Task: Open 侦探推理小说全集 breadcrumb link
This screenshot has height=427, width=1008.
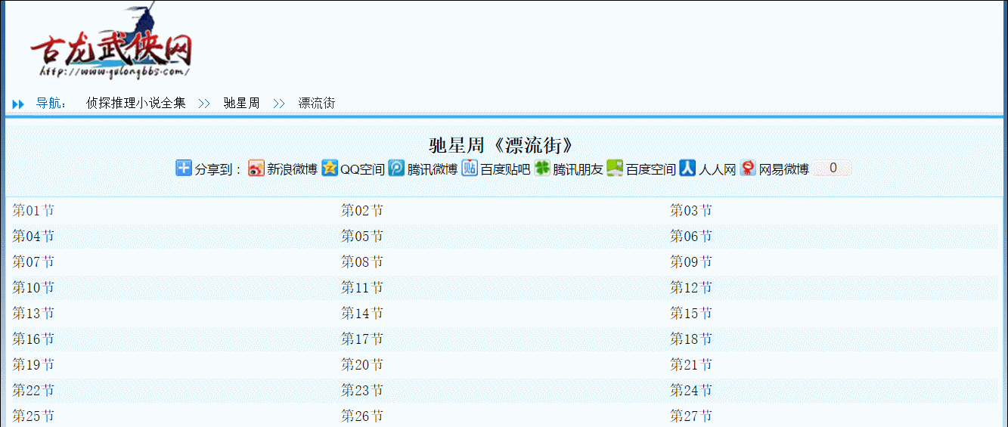Action: (136, 104)
